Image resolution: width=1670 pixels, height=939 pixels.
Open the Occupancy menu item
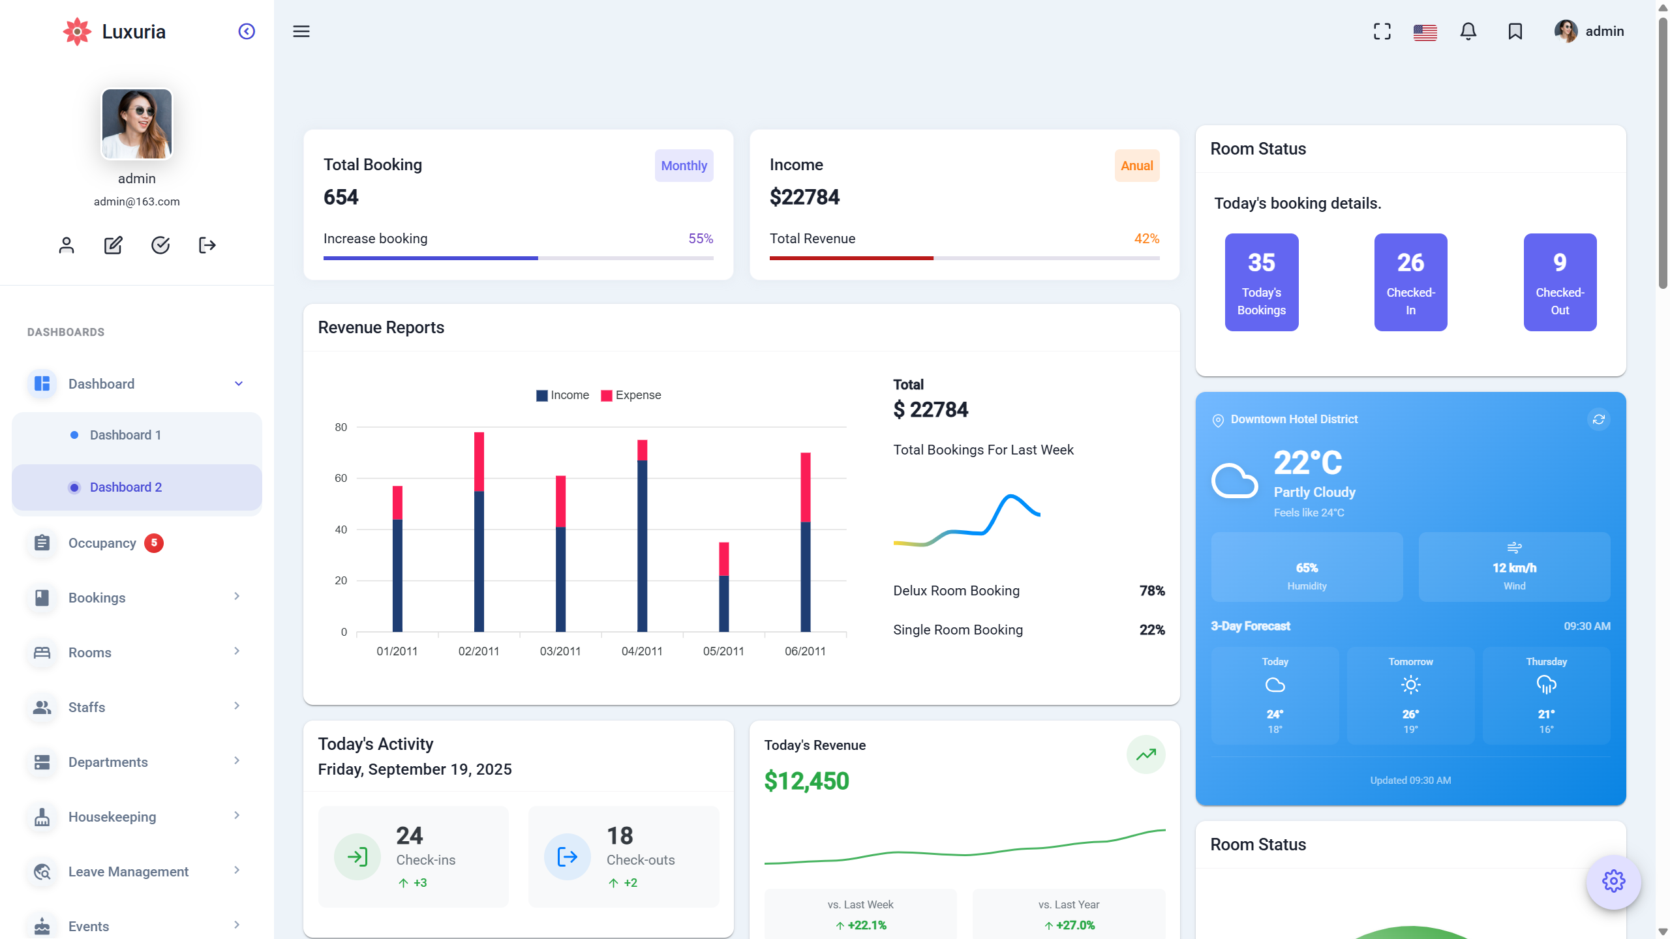(137, 543)
